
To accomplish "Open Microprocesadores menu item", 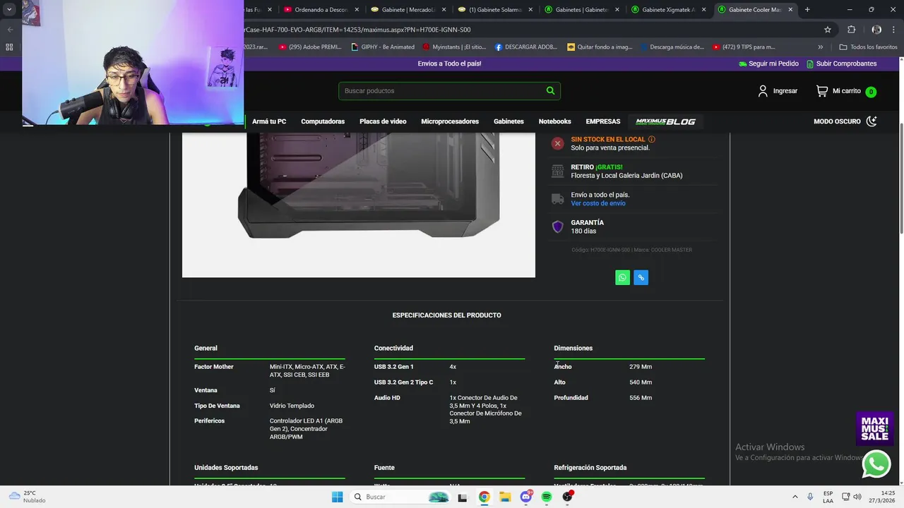I will pos(450,121).
